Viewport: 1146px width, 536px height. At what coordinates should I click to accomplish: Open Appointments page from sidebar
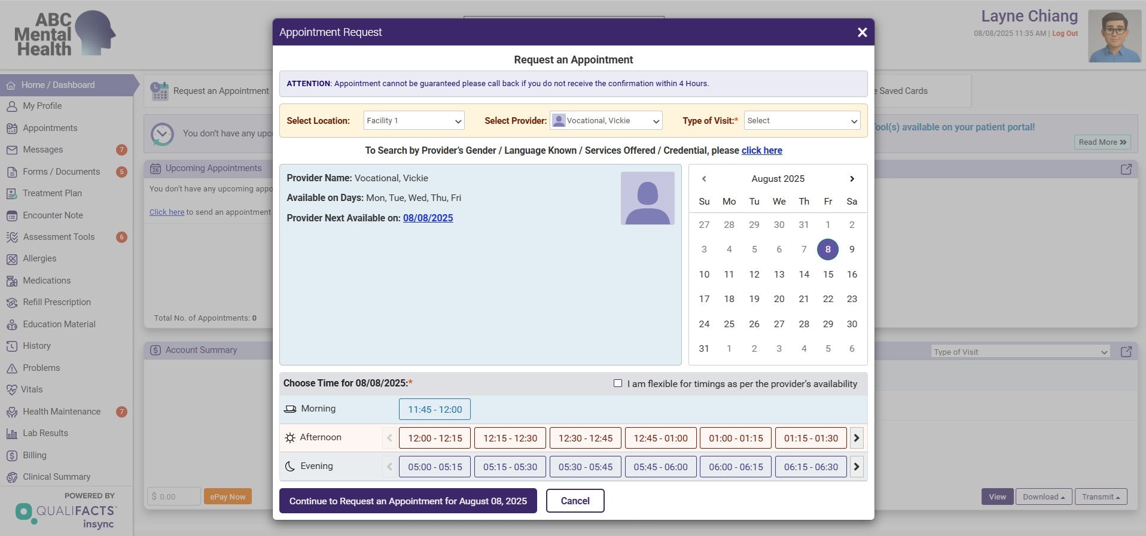pyautogui.click(x=50, y=128)
